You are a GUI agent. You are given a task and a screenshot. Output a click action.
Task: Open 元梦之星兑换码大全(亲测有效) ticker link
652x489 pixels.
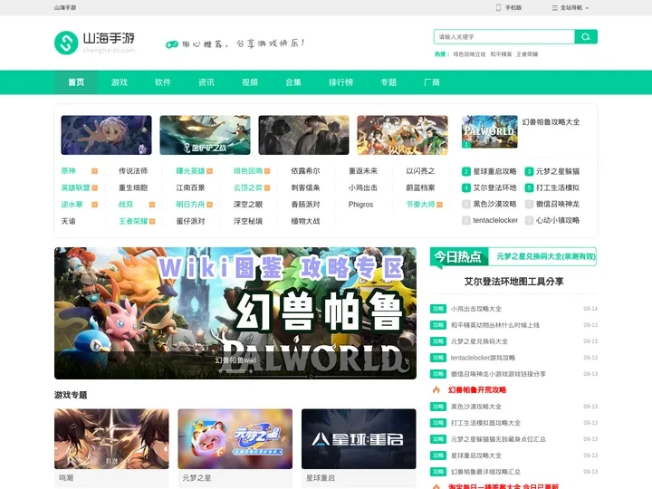pos(545,256)
